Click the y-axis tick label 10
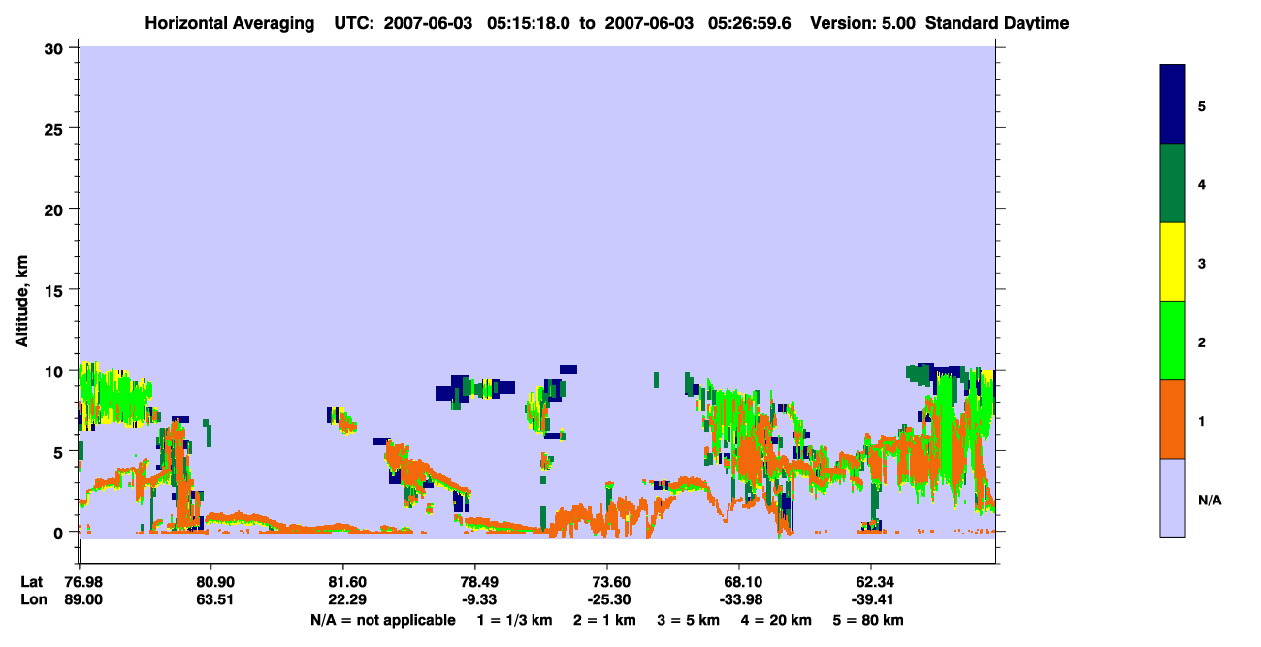Viewport: 1261px width, 647px height. click(55, 371)
